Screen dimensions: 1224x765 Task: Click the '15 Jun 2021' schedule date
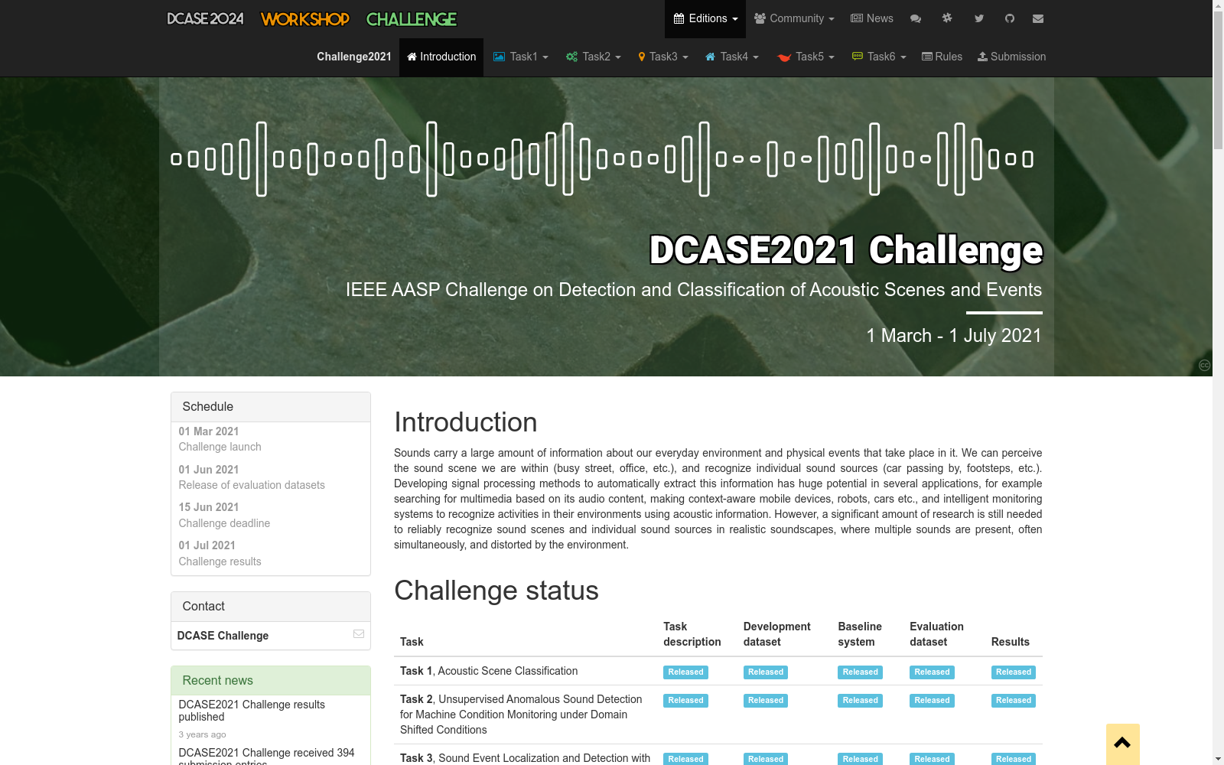(209, 507)
